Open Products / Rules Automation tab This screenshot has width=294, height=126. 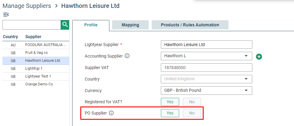[x=190, y=25]
